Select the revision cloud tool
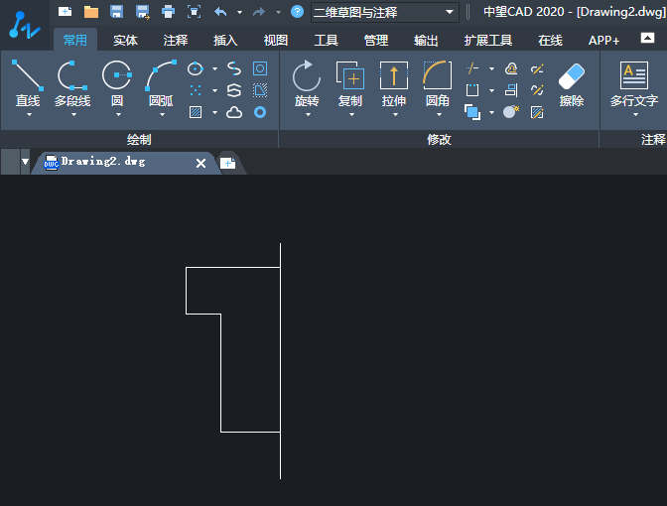 pyautogui.click(x=234, y=112)
